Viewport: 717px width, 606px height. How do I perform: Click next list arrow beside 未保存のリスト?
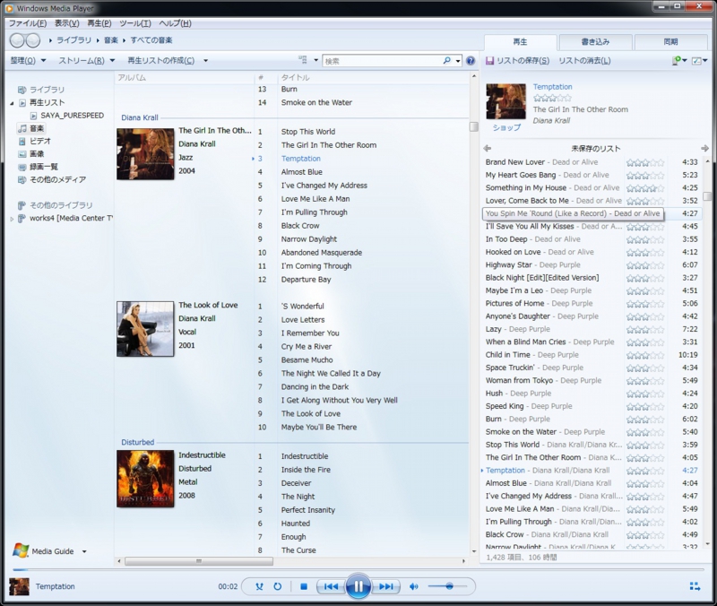coord(704,148)
